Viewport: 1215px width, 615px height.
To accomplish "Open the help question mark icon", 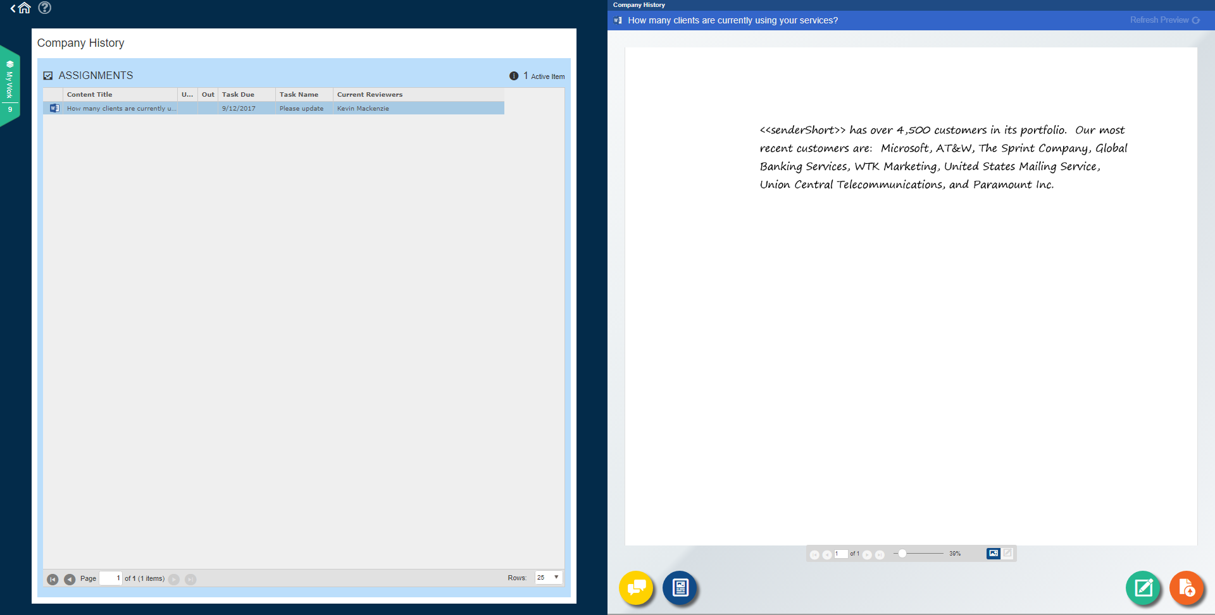I will (45, 8).
